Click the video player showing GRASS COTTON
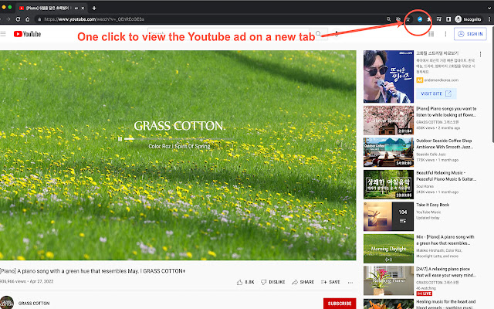This screenshot has width=494, height=309. [178, 155]
